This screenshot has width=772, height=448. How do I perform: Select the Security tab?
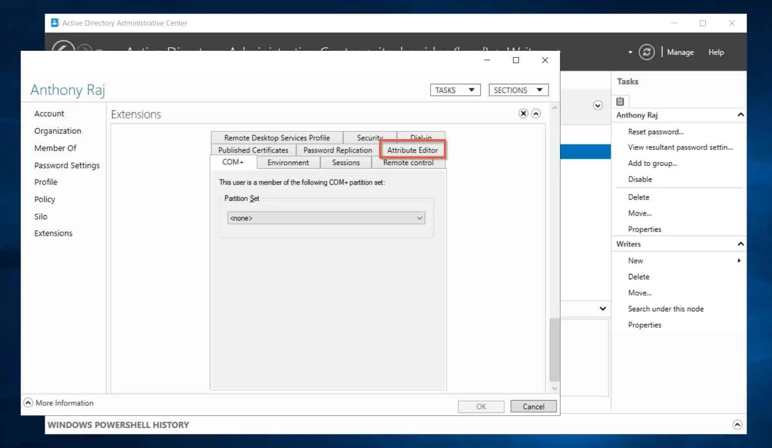[x=370, y=138]
